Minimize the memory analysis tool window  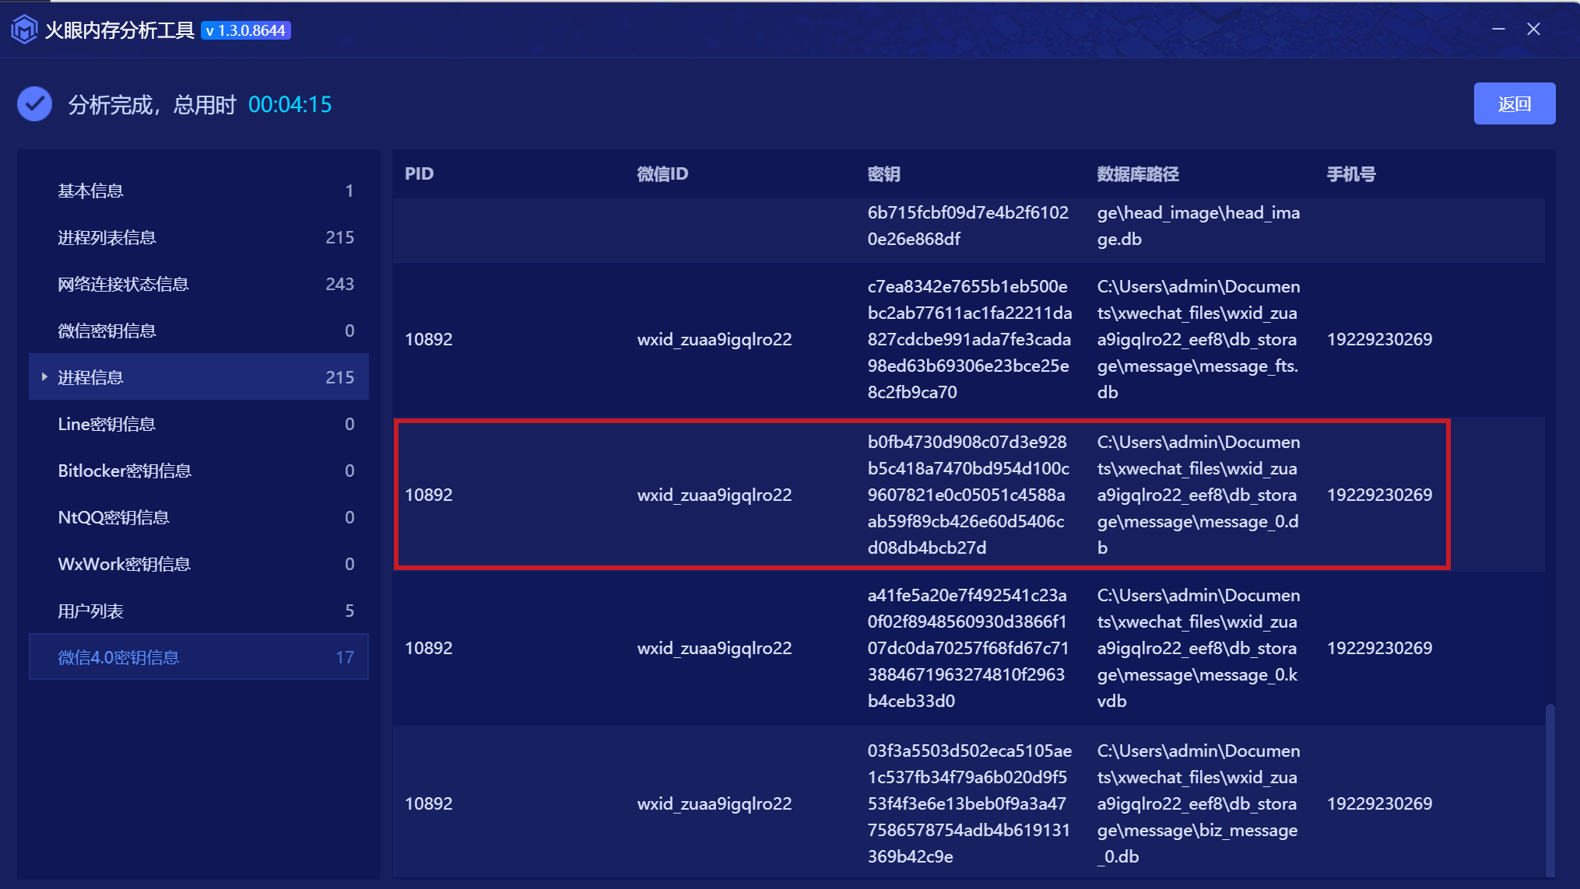(x=1498, y=30)
